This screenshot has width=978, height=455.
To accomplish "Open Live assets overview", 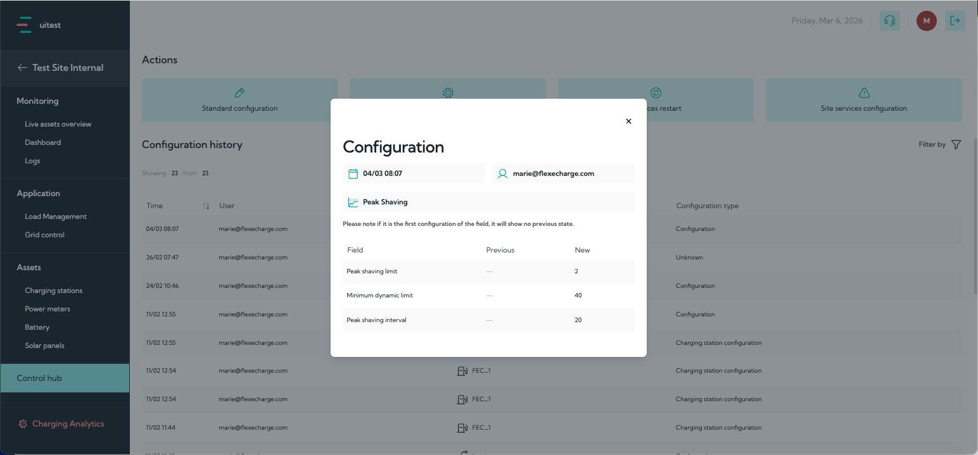I will pos(58,124).
